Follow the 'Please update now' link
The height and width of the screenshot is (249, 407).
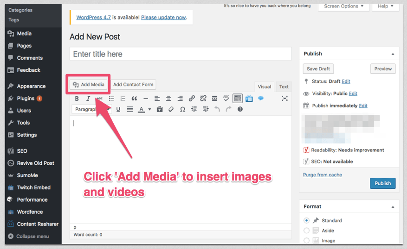(x=163, y=18)
